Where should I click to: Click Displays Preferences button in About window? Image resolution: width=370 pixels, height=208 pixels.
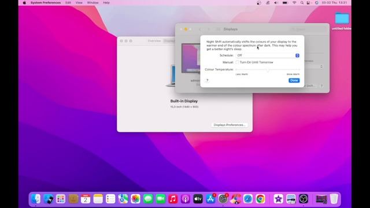(229, 125)
